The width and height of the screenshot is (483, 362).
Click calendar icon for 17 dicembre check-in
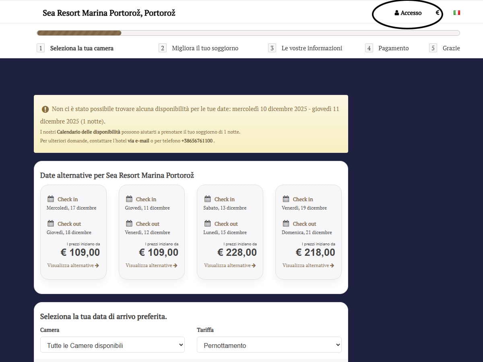[x=51, y=199]
